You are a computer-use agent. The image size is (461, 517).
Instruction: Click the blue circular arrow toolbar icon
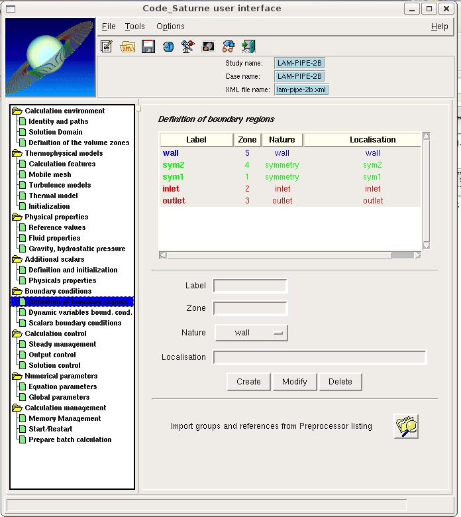click(168, 46)
